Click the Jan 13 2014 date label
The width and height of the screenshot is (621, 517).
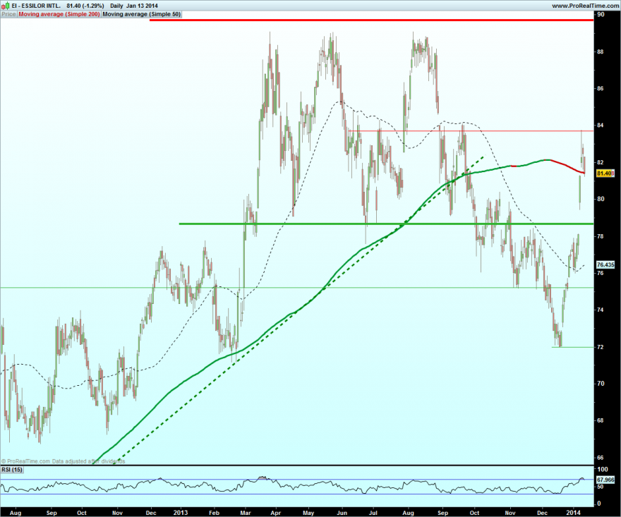pos(142,6)
